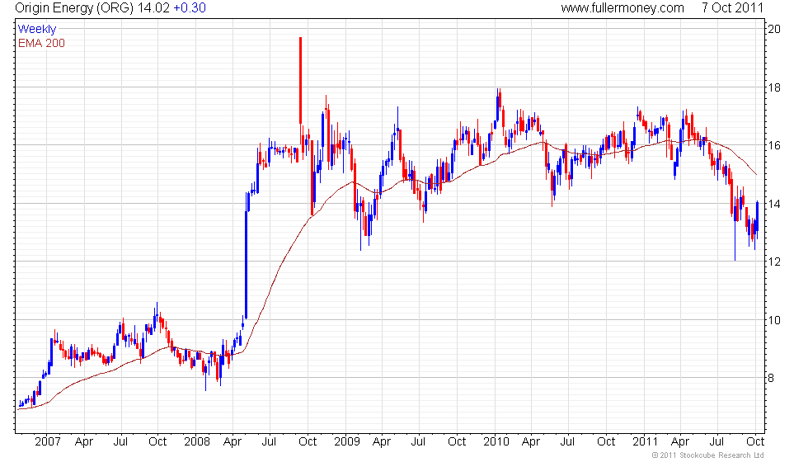
Task: Click the 10 price level on right axis
Action: click(774, 320)
